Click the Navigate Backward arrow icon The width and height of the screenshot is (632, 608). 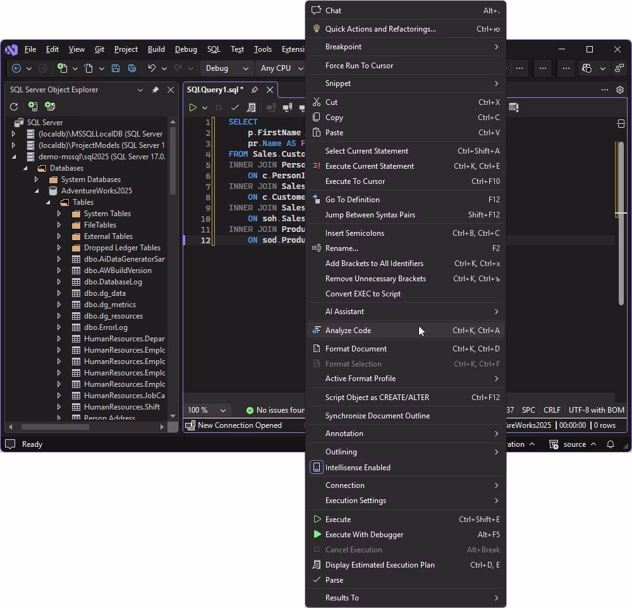point(16,68)
